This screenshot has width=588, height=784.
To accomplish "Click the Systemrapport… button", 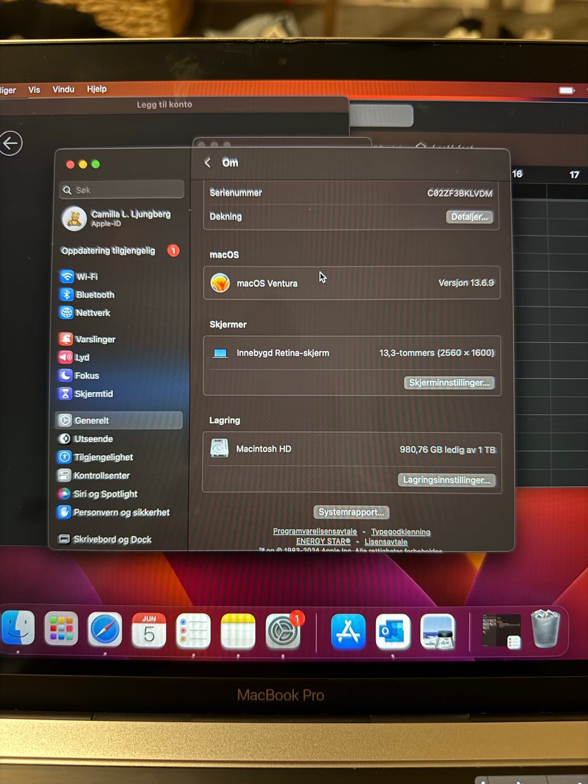I will click(351, 512).
